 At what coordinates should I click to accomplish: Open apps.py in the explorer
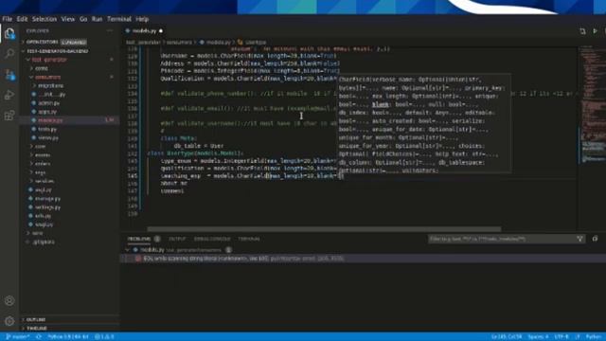pos(47,112)
